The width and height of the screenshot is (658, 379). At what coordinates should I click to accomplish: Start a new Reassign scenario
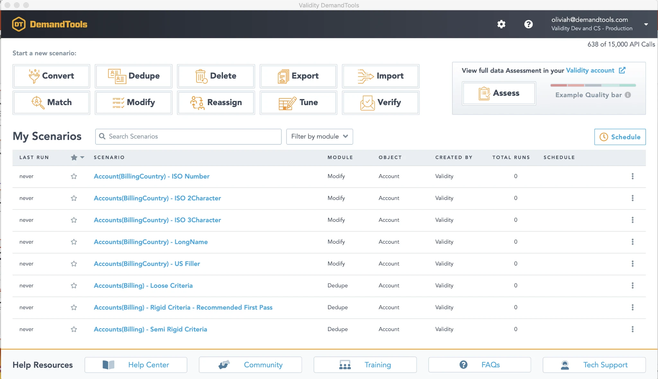point(216,102)
